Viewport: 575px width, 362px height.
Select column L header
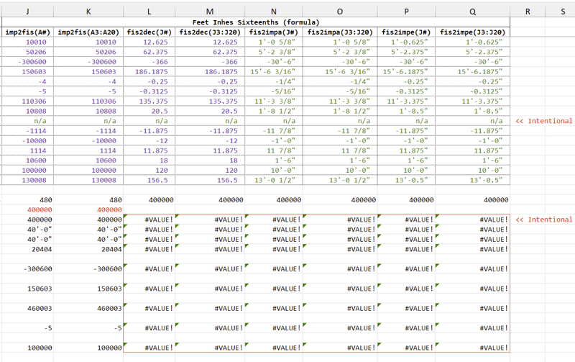[x=149, y=12]
